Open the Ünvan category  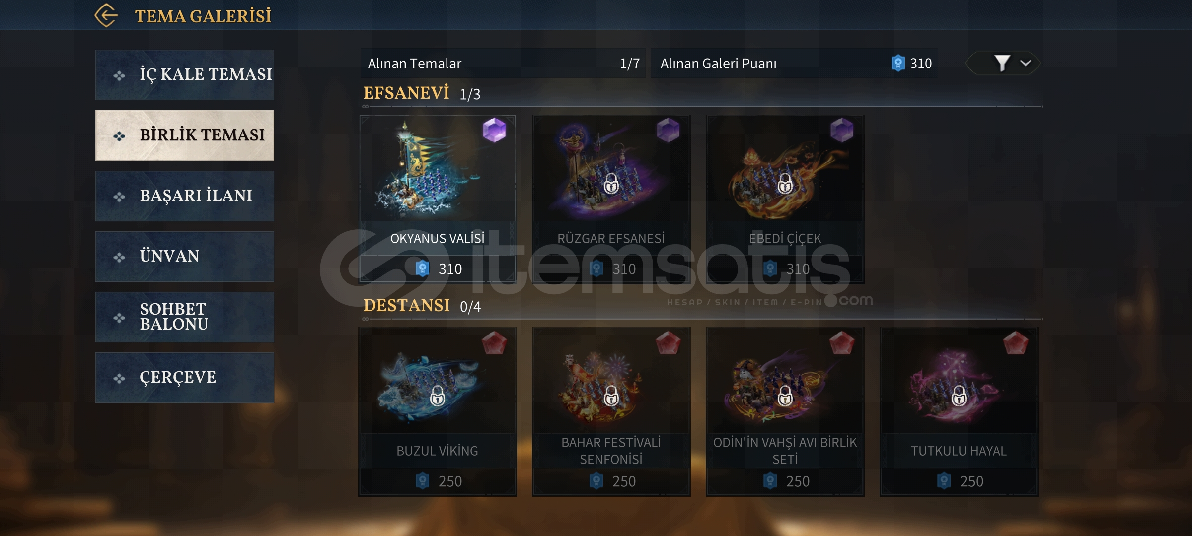[185, 257]
